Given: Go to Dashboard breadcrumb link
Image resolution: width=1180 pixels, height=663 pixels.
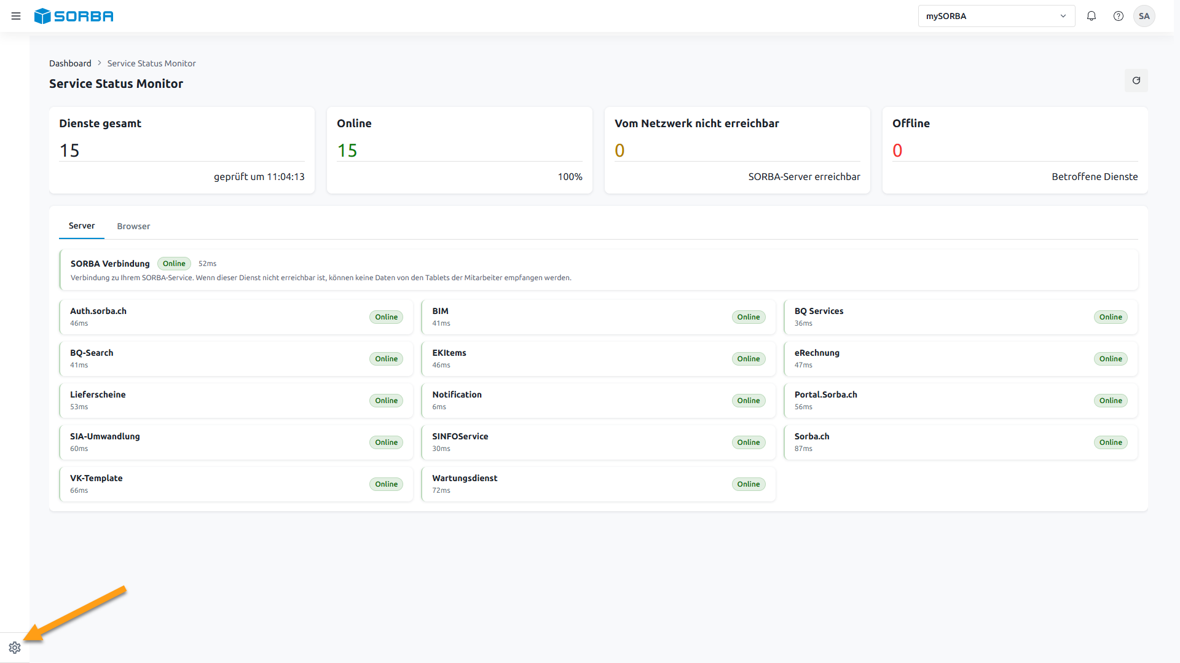Looking at the screenshot, I should [70, 63].
